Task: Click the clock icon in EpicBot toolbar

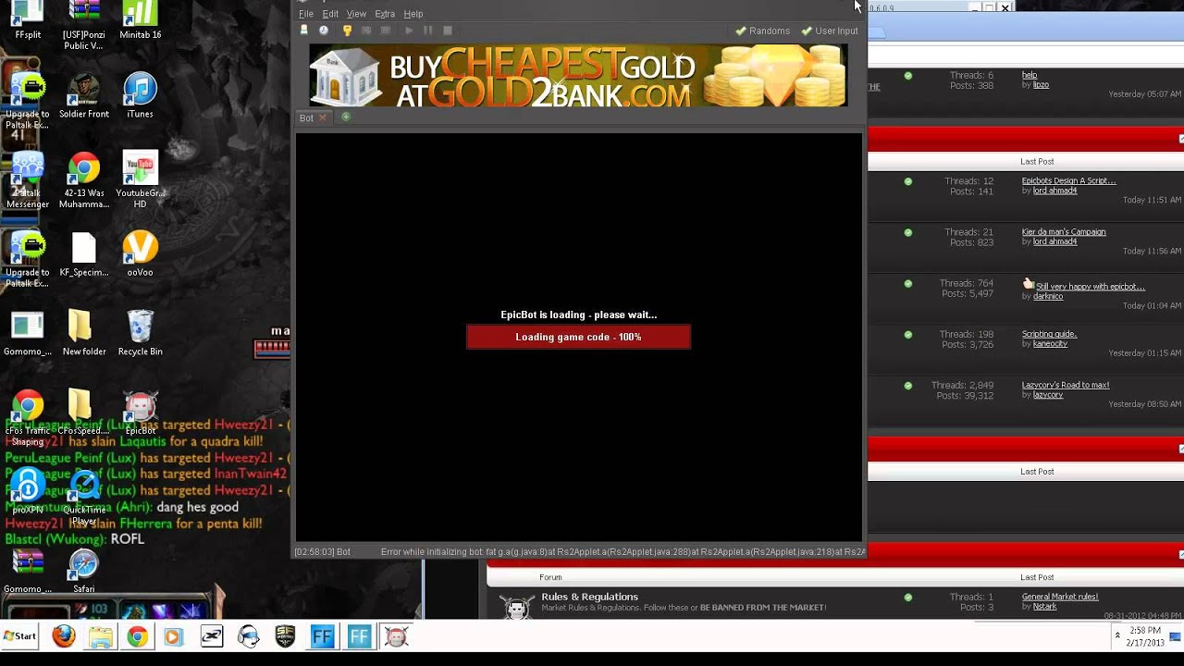Action: click(x=324, y=31)
